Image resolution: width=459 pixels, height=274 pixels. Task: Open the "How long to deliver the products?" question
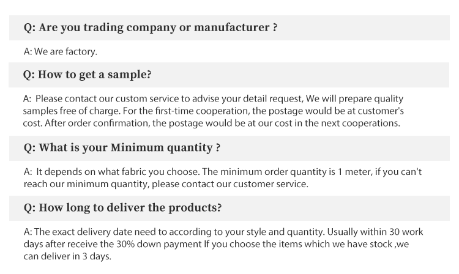coord(122,207)
